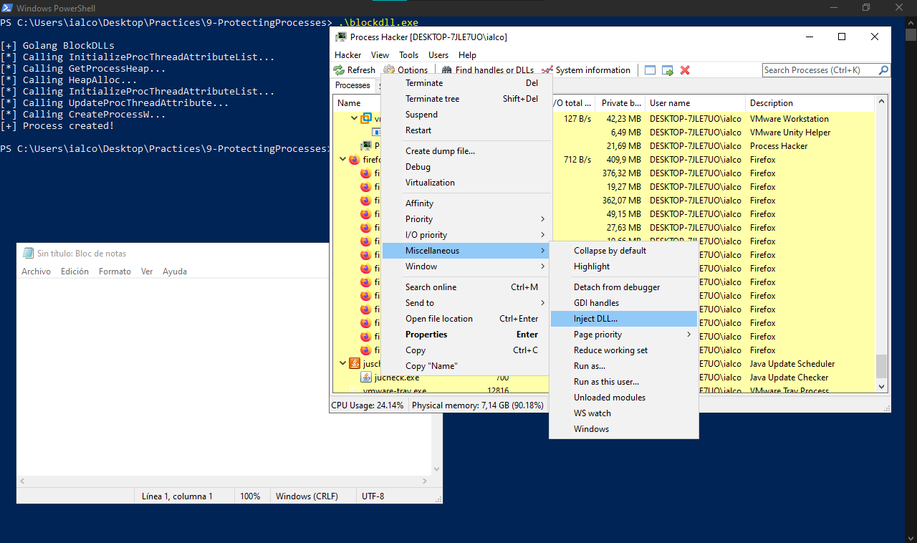Click the jucheck.exe Java icon

[366, 378]
